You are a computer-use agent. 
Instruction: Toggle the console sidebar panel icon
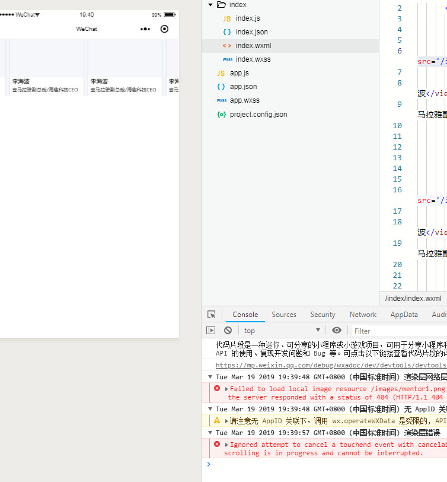pyautogui.click(x=211, y=331)
